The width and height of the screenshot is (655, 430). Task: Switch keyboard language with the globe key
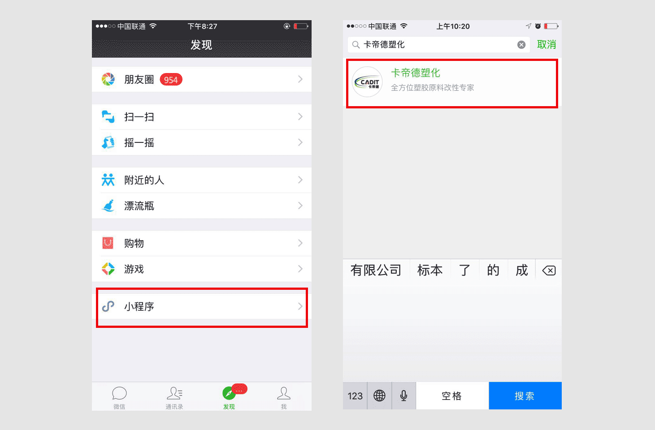click(379, 396)
